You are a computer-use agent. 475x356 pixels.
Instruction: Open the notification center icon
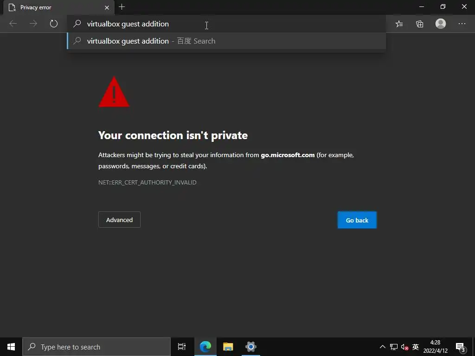tap(460, 348)
